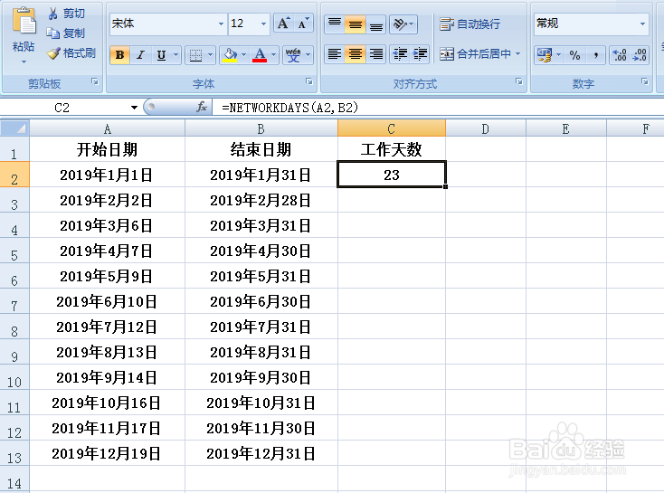Viewport: 664px width, 493px height.
Task: Select Top Align icon
Action: tap(335, 24)
